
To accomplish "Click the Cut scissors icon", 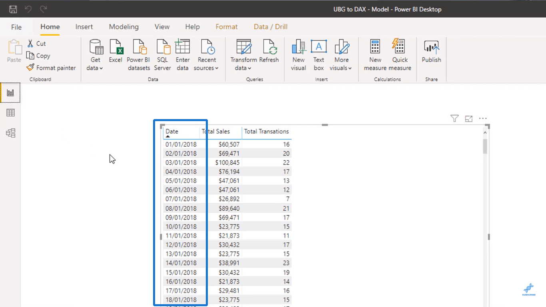I will pos(30,43).
